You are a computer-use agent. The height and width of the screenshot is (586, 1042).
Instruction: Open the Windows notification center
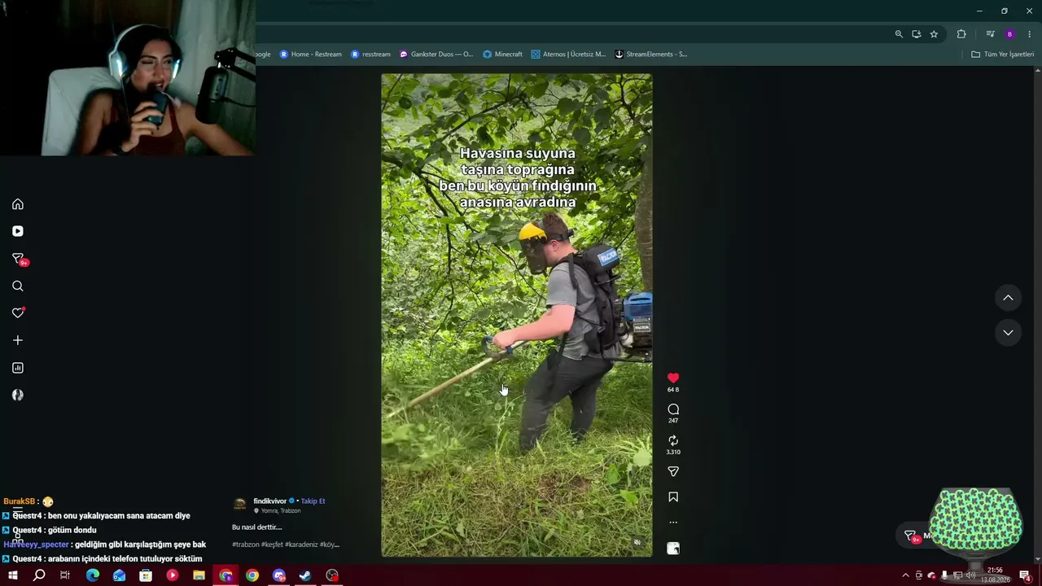coord(1025,575)
